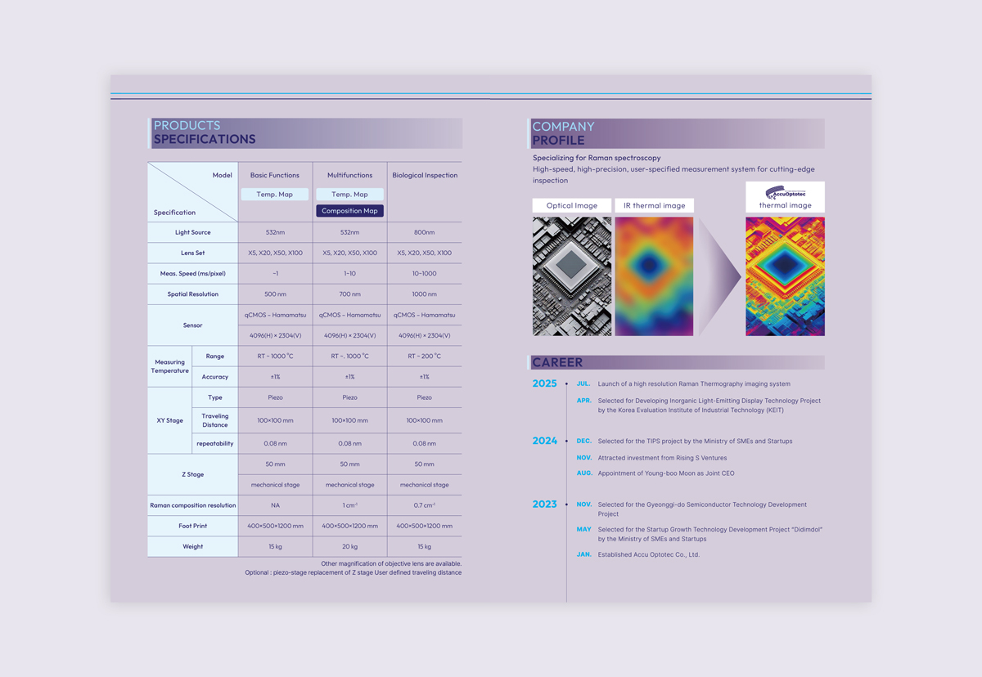Click the Company Profile heading banner
This screenshot has height=677, width=982.
[677, 133]
